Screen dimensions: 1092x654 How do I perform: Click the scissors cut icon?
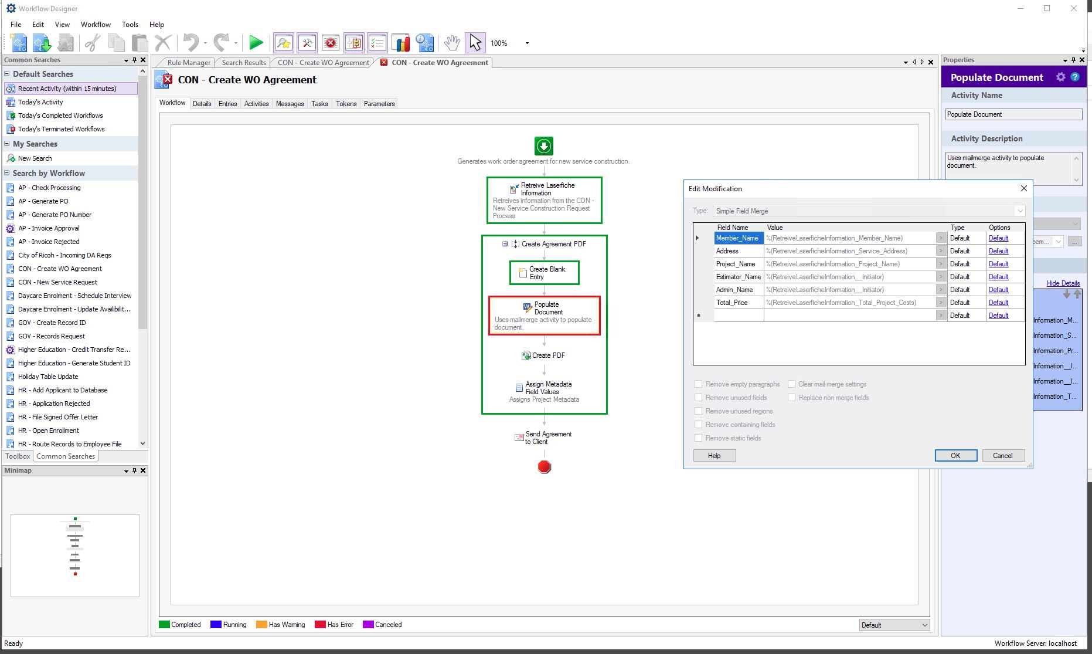click(x=93, y=43)
